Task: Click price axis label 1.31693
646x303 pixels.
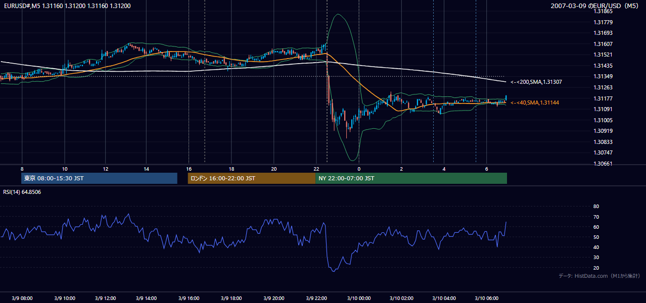Action: coord(603,33)
